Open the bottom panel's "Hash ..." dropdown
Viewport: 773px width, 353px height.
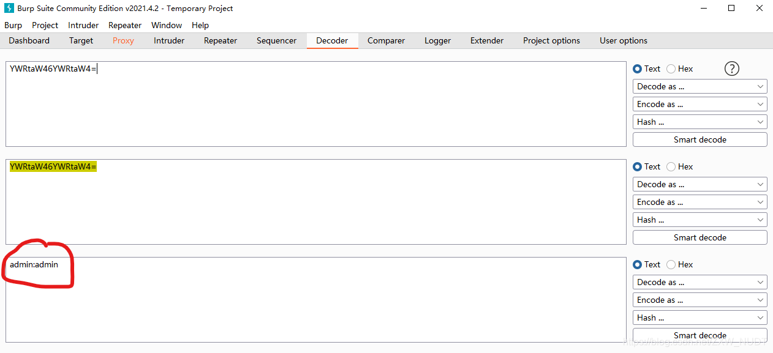click(x=699, y=317)
